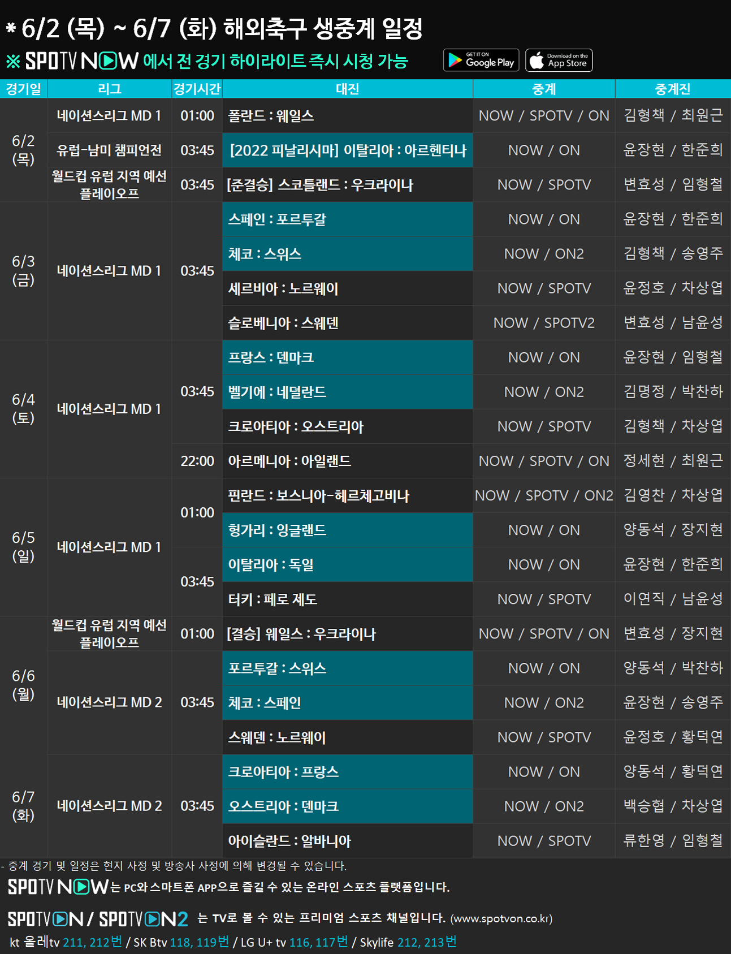Click the Google Play store badge
Viewport: 731px width, 954px height.
(x=482, y=61)
